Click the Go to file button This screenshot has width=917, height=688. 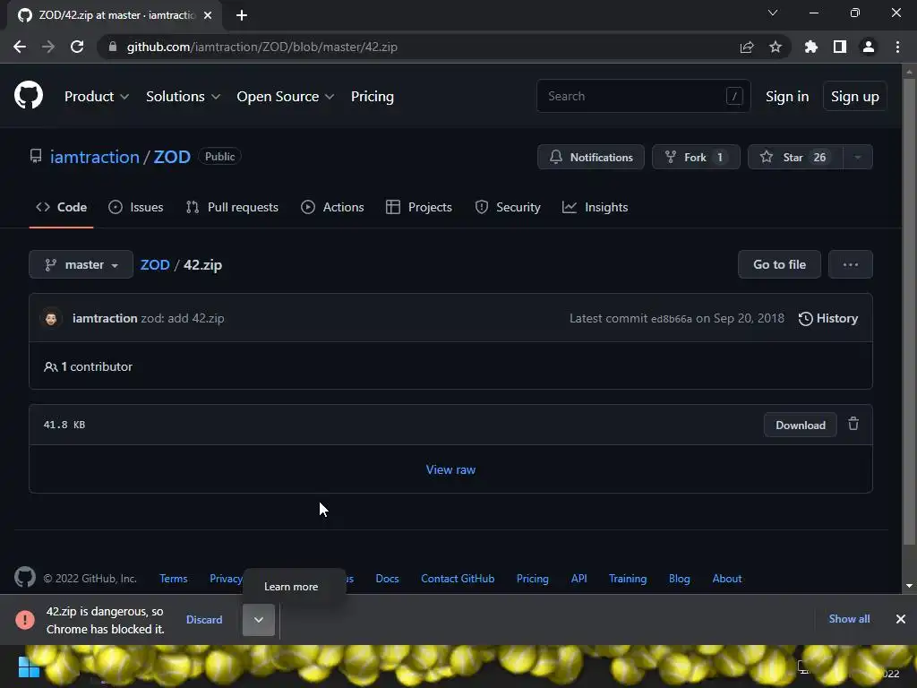tap(780, 264)
